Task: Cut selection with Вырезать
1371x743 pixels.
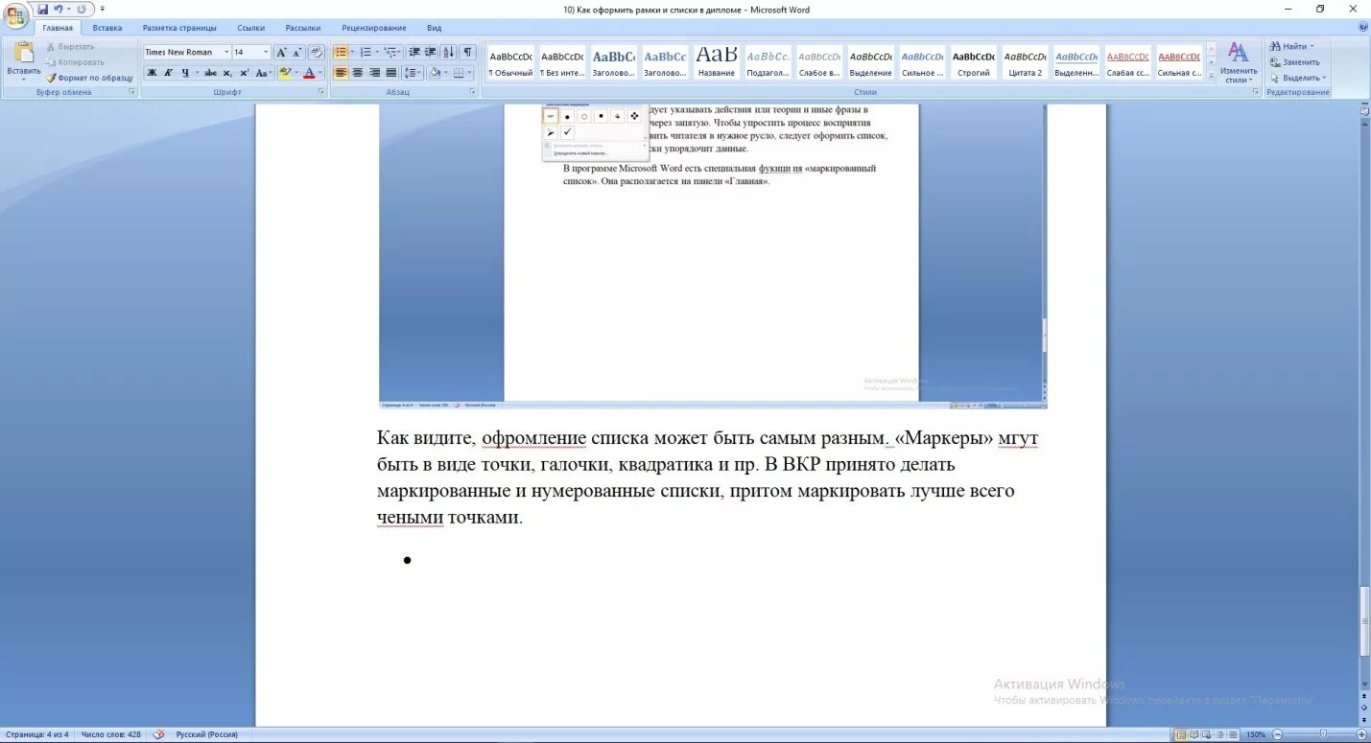Action: click(70, 46)
